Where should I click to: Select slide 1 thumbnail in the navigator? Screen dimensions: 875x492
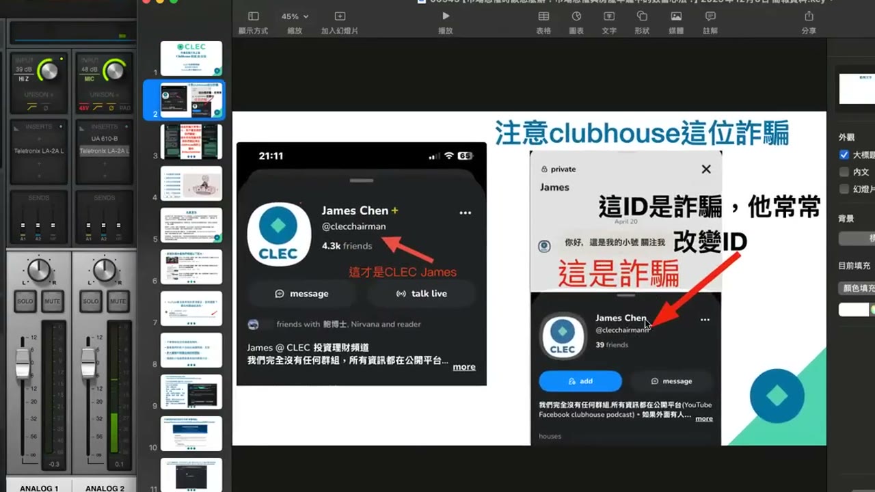coord(191,58)
